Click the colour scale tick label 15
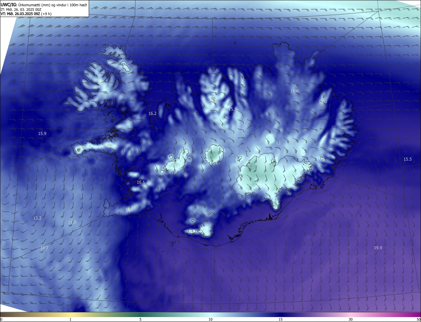 coord(281,319)
